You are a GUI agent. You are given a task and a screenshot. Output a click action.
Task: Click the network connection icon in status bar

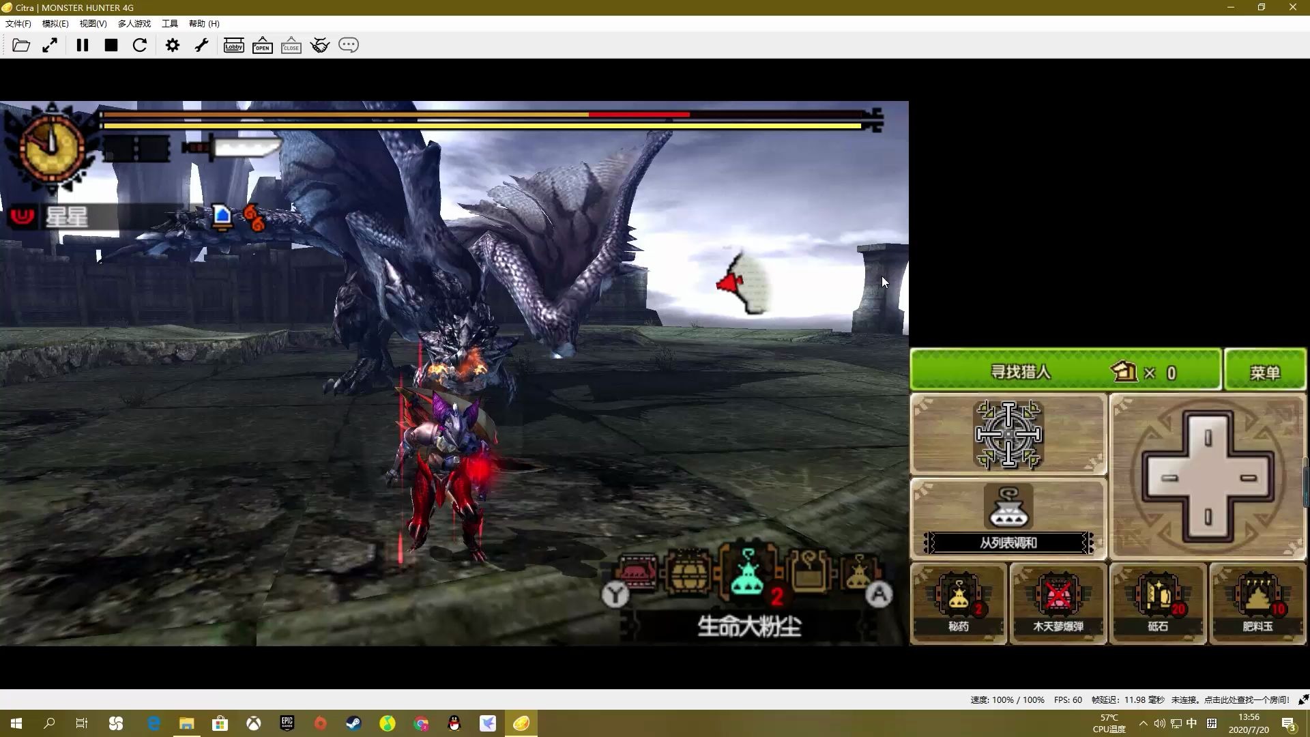(x=1302, y=699)
